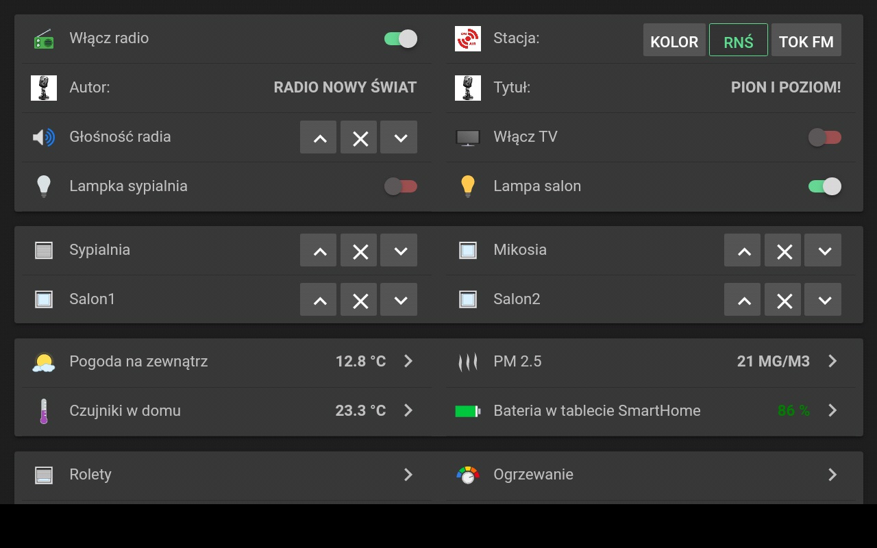Enable the Włącz TV toggle
The height and width of the screenshot is (548, 877).
[825, 137]
